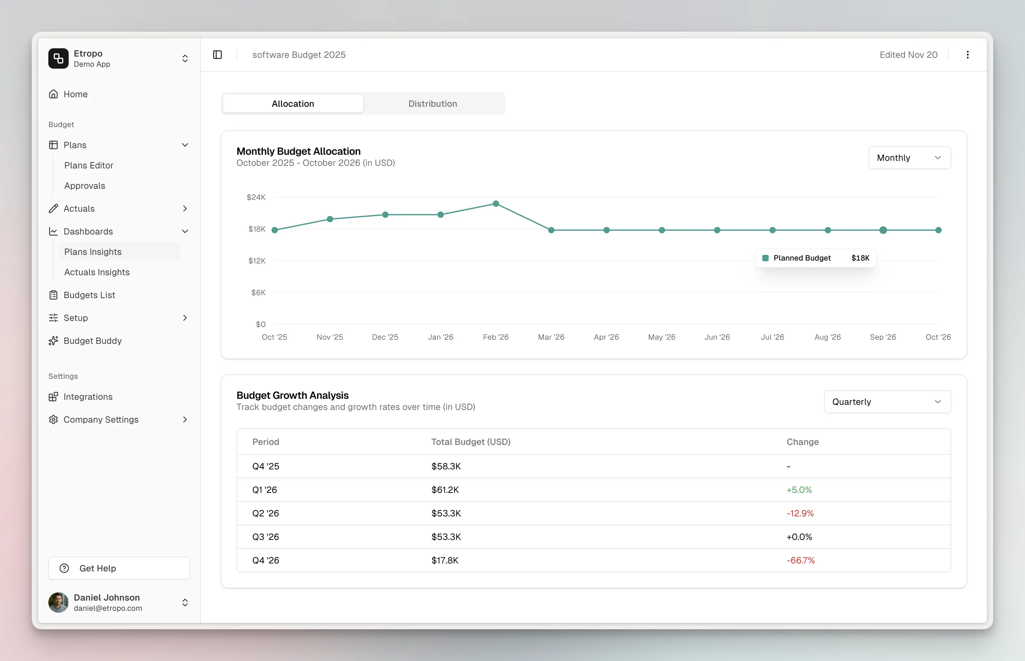This screenshot has width=1025, height=661.
Task: Open Plans Insights from the sidebar
Action: 93,251
